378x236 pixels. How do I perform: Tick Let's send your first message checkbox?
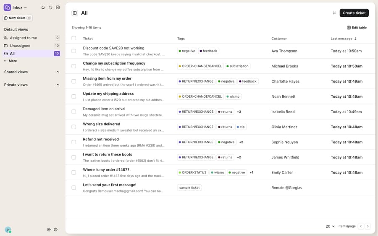click(x=74, y=188)
